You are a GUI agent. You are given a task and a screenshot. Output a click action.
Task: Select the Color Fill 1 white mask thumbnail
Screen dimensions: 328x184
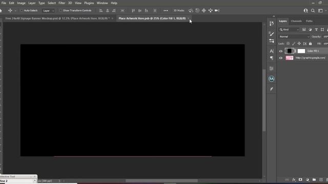point(301,51)
